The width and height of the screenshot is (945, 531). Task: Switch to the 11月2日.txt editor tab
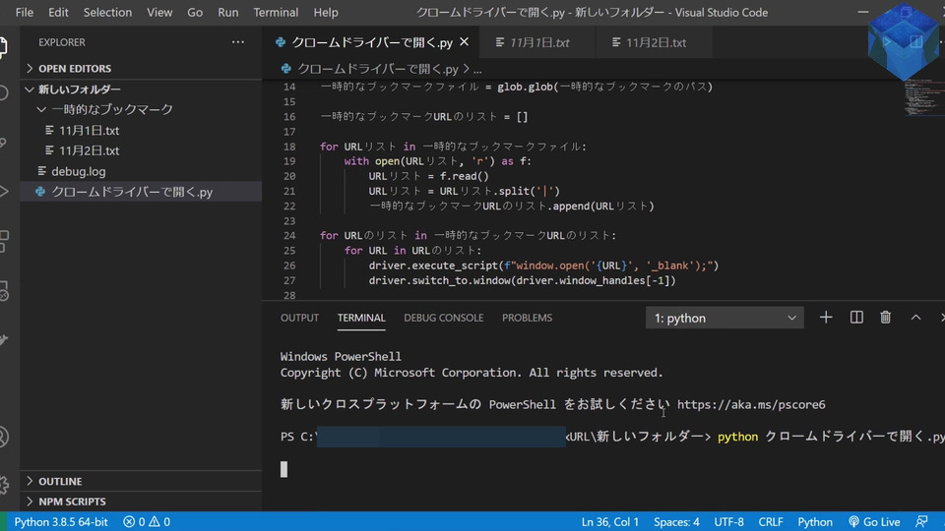(x=656, y=42)
